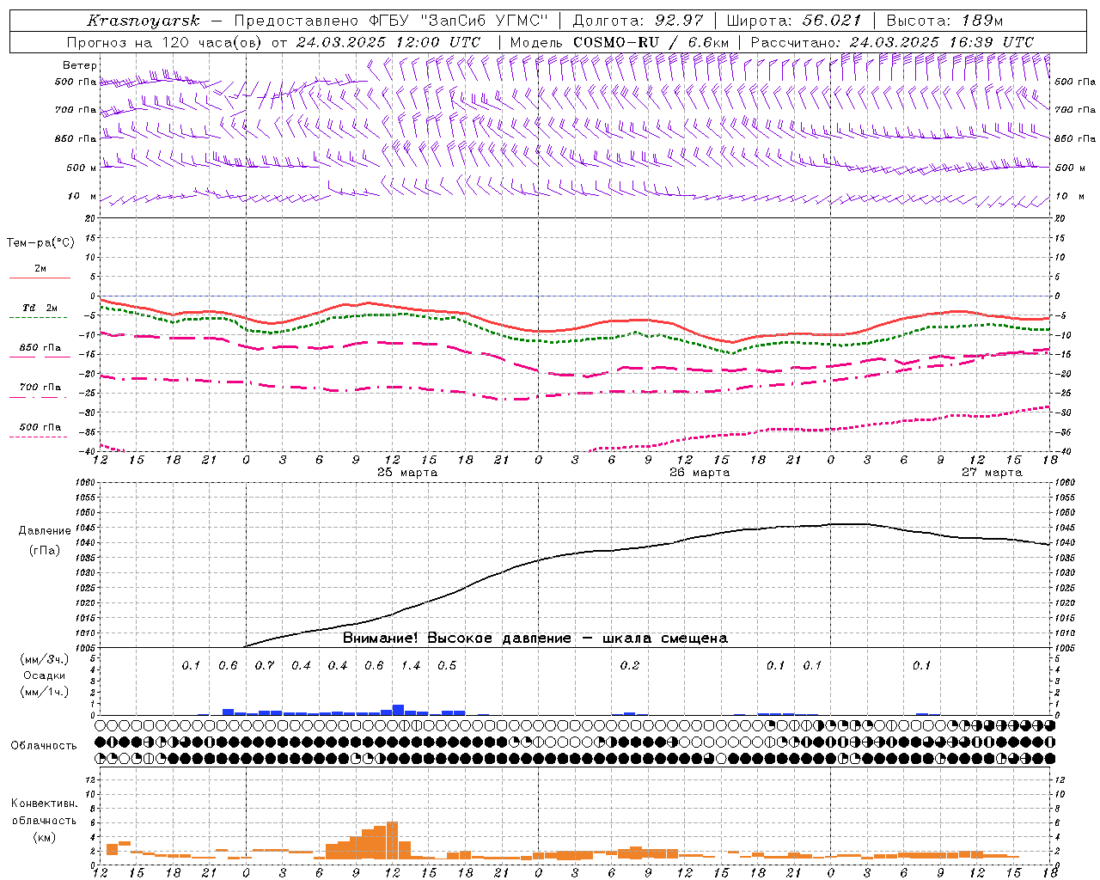Click the Td 2м dew point legend entry
1100x880 pixels.
[40, 308]
